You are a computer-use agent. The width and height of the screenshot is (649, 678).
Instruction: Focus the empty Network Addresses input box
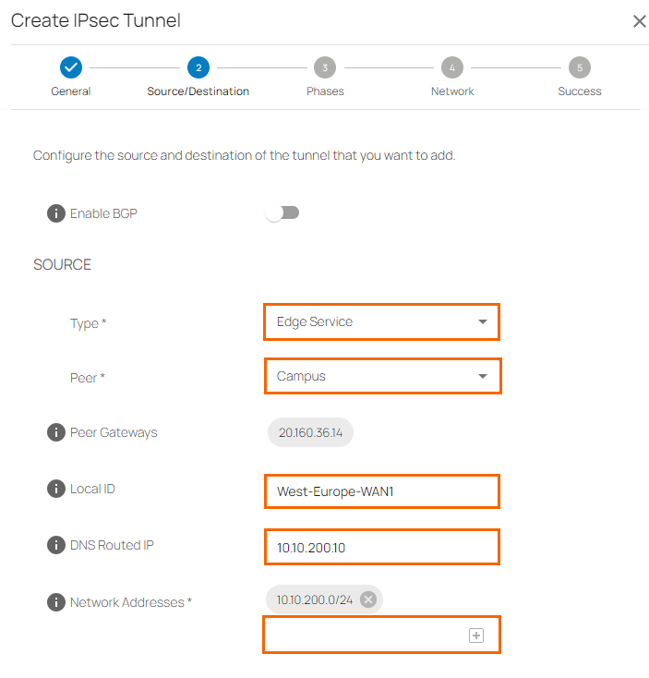(x=367, y=636)
